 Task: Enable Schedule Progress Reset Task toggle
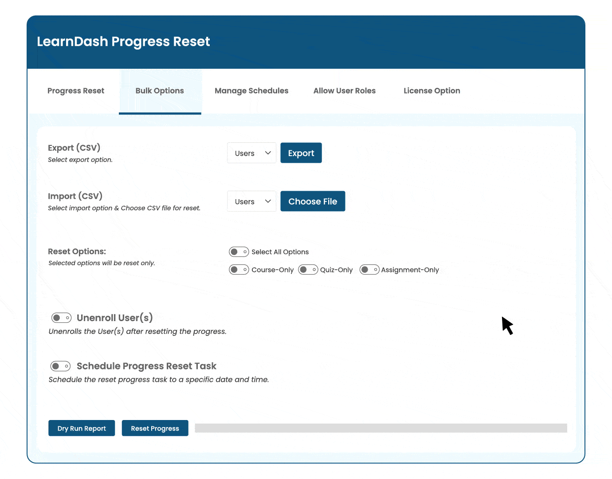(60, 366)
